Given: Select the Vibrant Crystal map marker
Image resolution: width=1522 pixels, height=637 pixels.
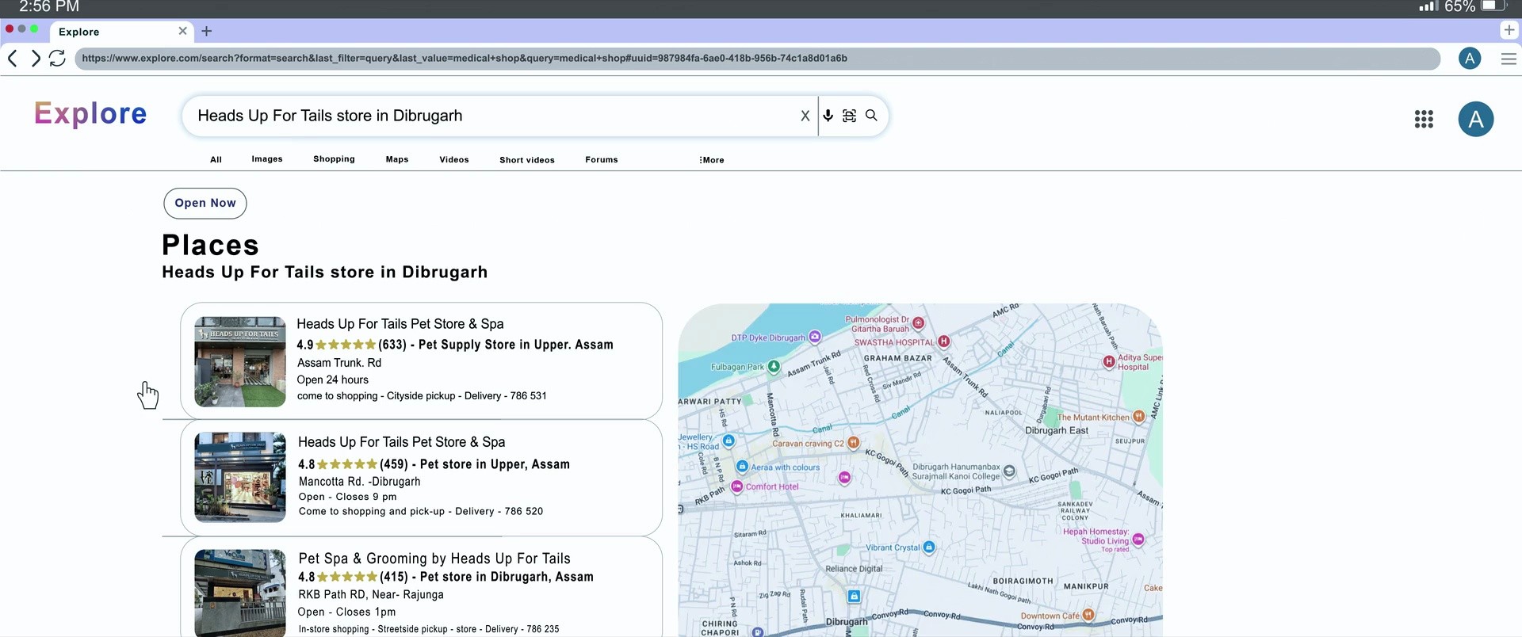Looking at the screenshot, I should tap(929, 547).
